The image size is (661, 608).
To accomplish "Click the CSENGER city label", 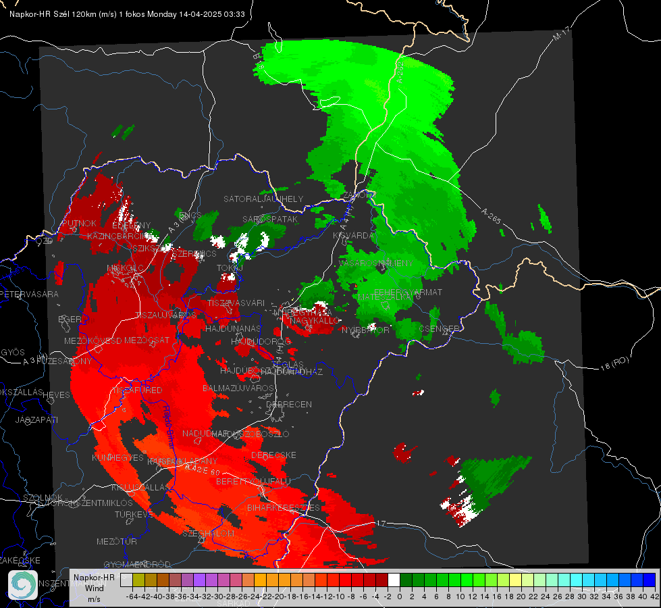I will coord(440,328).
